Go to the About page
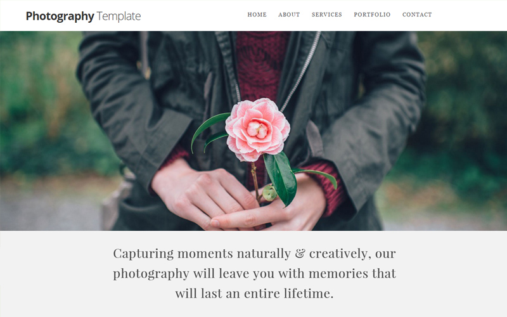The width and height of the screenshot is (507, 317). click(289, 15)
